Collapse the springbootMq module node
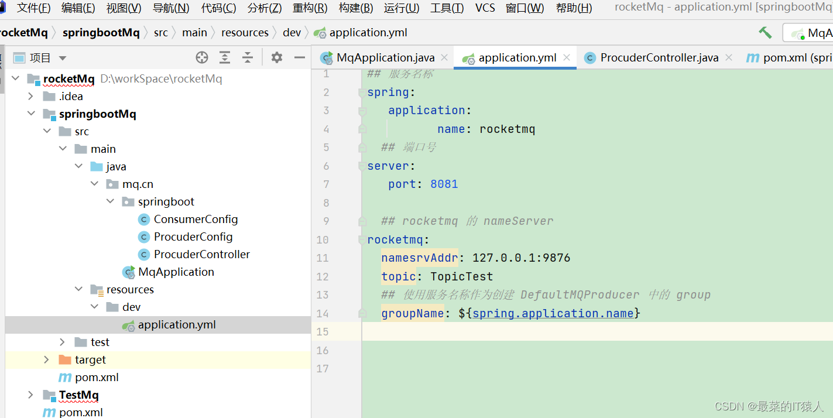 31,114
